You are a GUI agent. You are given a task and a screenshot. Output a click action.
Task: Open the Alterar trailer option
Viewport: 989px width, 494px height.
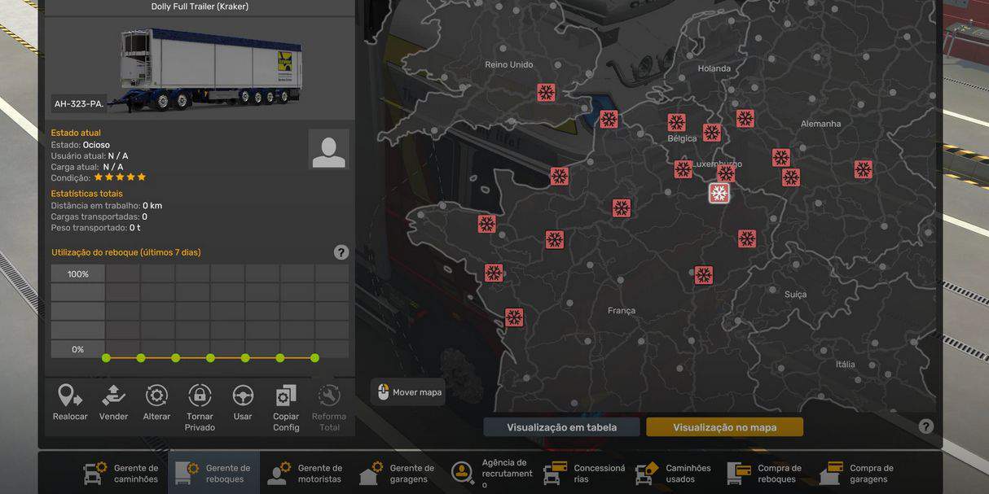(156, 396)
